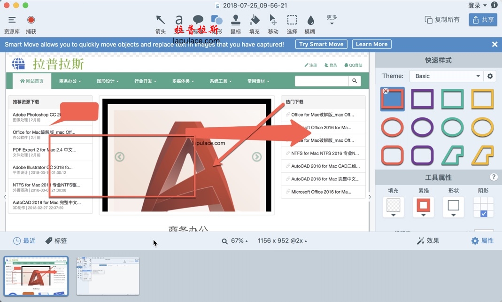Image resolution: width=502 pixels, height=302 pixels.
Task: Select the teal parallelogram quick style
Action: [x=452, y=155]
